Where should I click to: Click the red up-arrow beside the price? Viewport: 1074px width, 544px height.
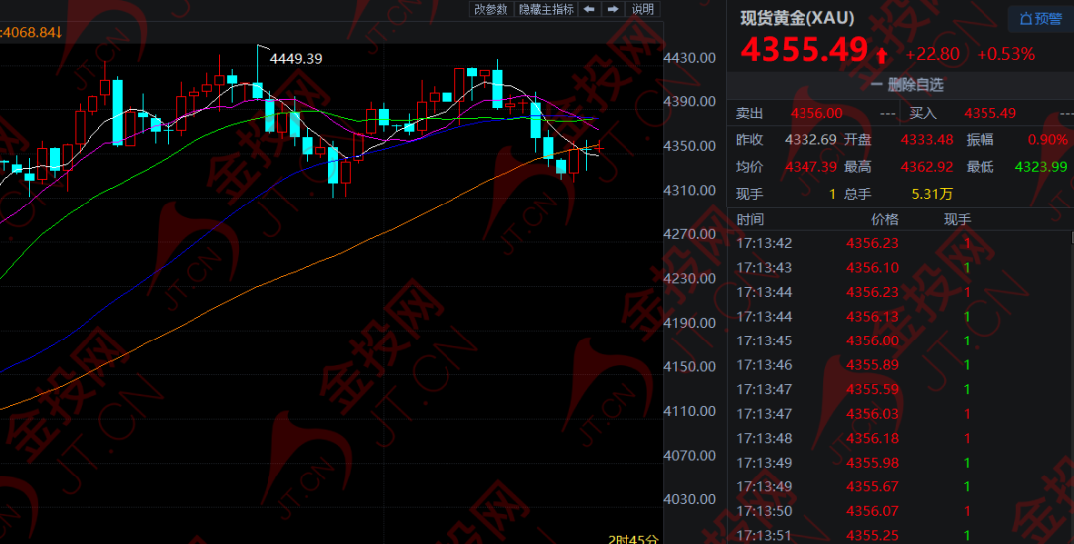881,55
